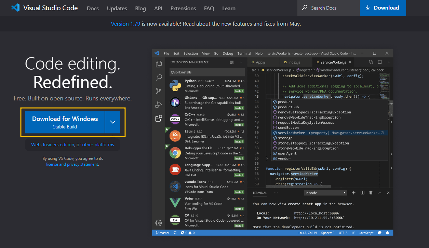
Task: Open the Insiders edition link
Action: (x=58, y=144)
